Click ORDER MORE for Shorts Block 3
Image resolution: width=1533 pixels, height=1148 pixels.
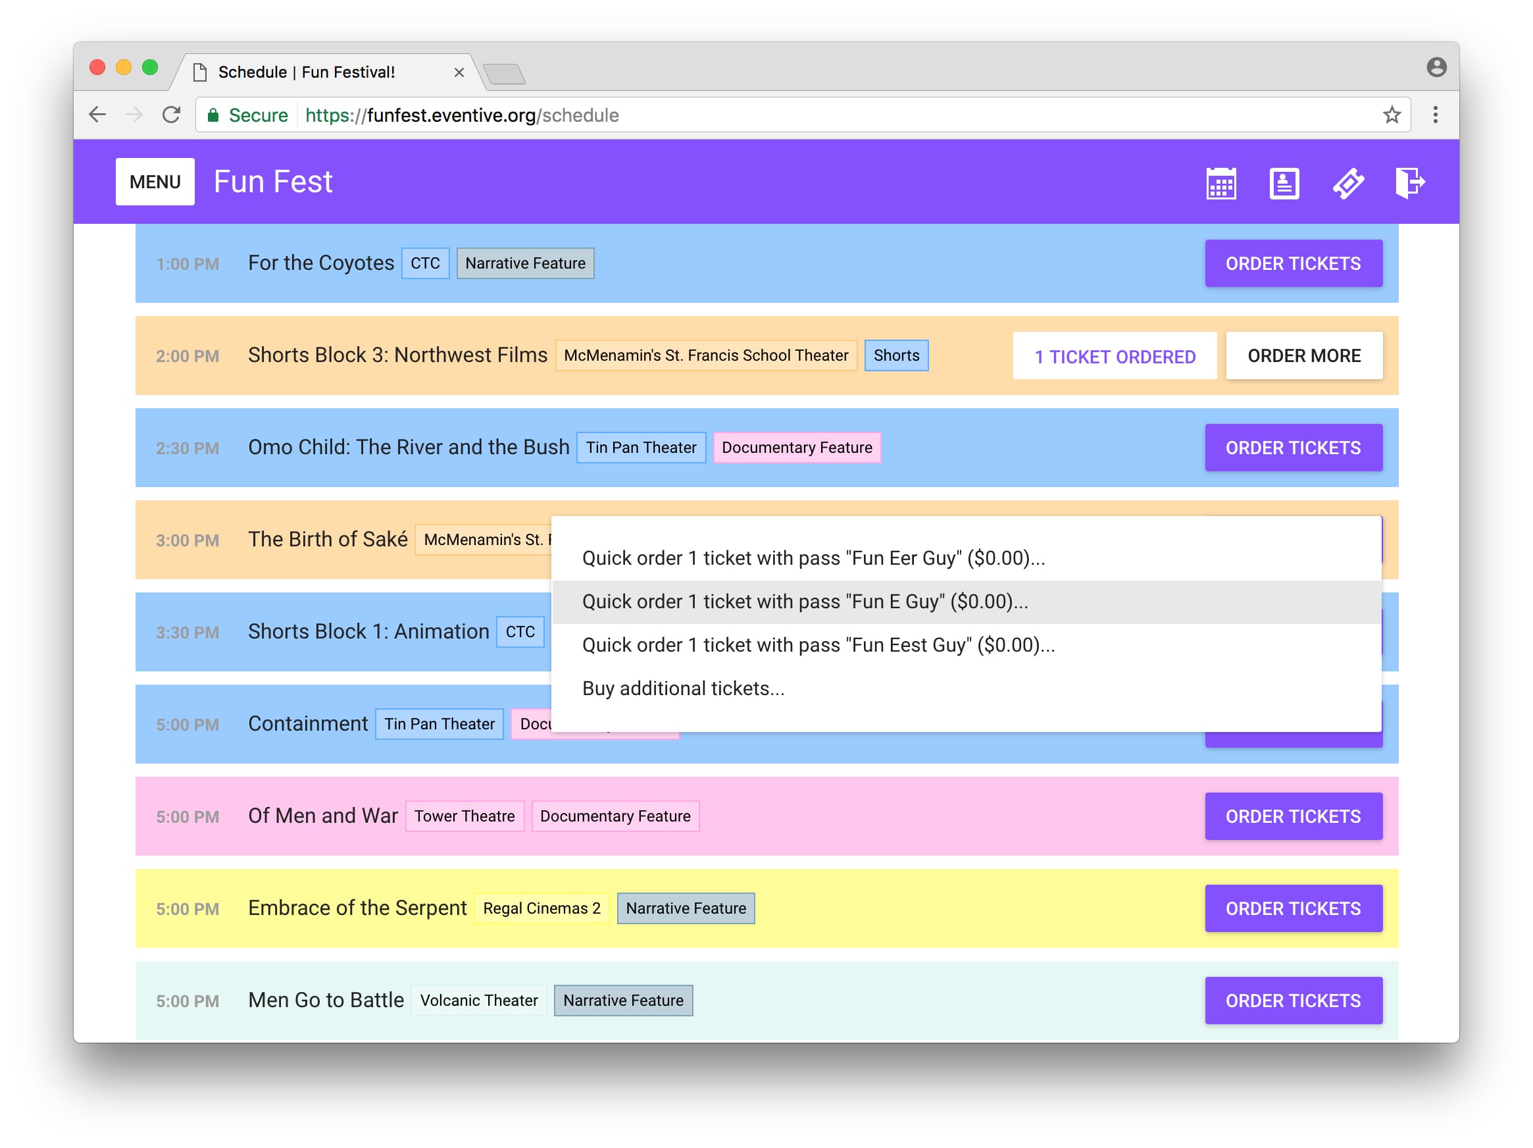tap(1303, 355)
